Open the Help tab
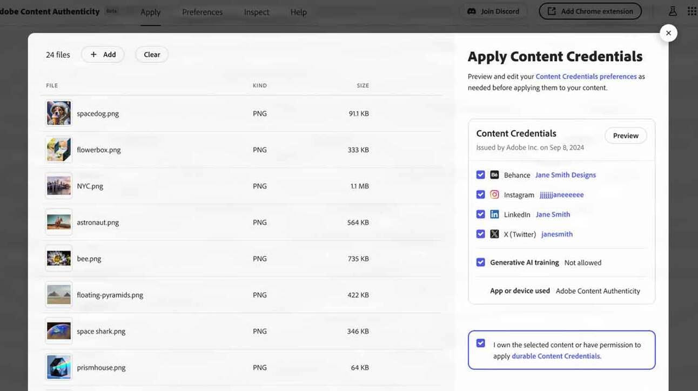 point(299,12)
